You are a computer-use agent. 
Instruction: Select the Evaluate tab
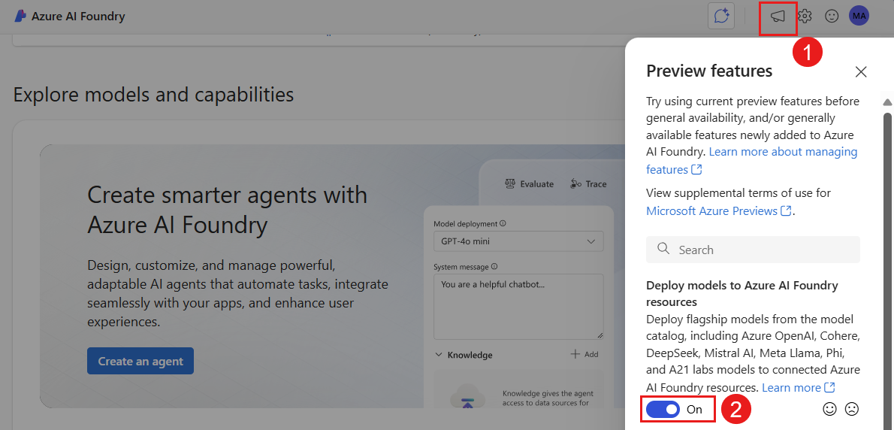point(529,183)
